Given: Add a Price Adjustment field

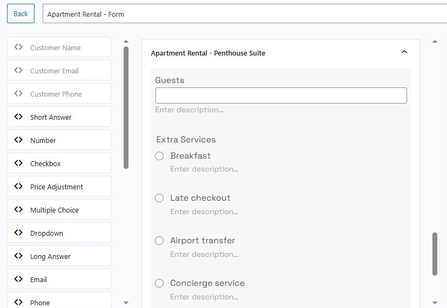Looking at the screenshot, I should (59, 186).
